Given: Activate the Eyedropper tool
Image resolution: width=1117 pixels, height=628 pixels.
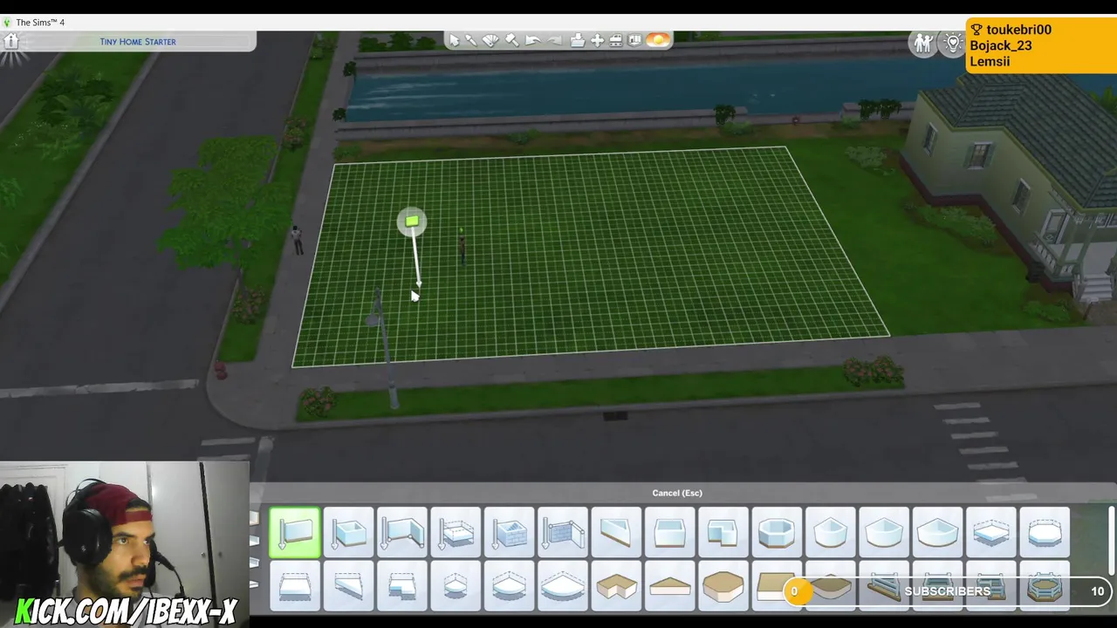Looking at the screenshot, I should coord(471,40).
